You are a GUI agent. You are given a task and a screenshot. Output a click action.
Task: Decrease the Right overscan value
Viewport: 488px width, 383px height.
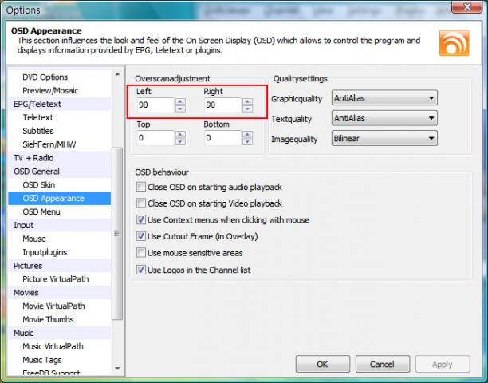(247, 109)
